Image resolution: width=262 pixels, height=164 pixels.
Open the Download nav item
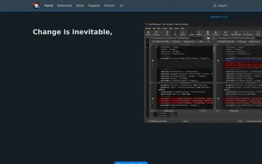pyautogui.click(x=65, y=6)
